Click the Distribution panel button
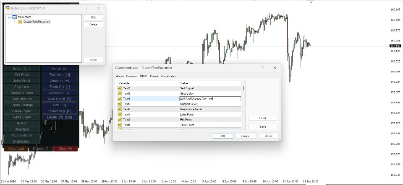The image size is (403, 185). tap(22, 141)
